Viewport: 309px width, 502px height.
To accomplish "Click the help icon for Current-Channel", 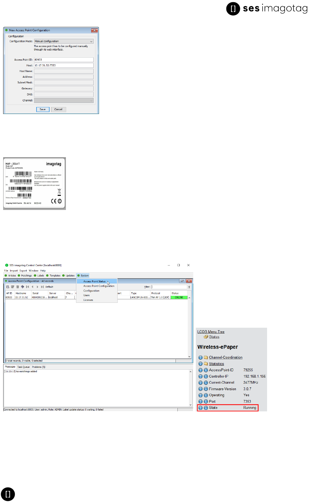I will tap(201, 383).
